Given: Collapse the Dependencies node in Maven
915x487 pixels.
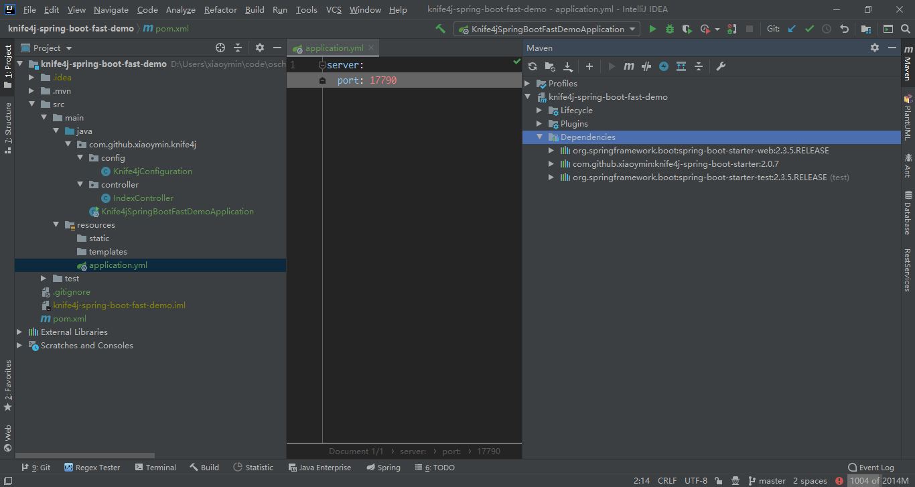Looking at the screenshot, I should [x=539, y=137].
